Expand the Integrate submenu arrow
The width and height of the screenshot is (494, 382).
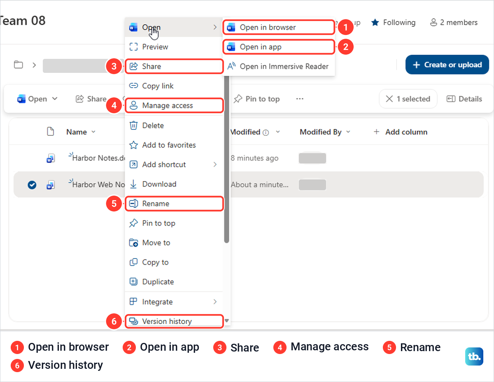(215, 302)
